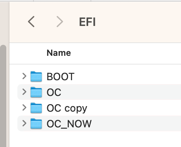
Task: Click blank toolbar space right of EFI
Action: click(138, 22)
